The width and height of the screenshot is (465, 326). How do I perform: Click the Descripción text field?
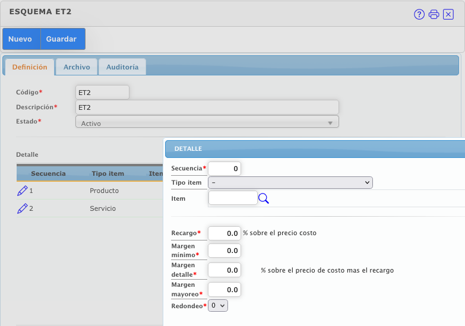pyautogui.click(x=207, y=107)
